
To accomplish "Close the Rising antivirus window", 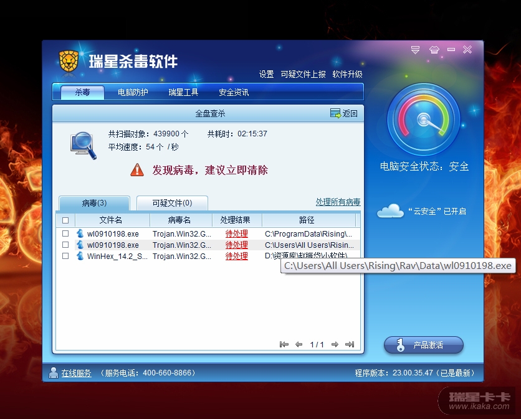I will 467,49.
